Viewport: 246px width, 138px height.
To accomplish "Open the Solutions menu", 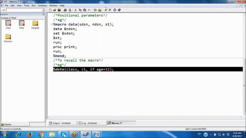I will pos(42,5).
